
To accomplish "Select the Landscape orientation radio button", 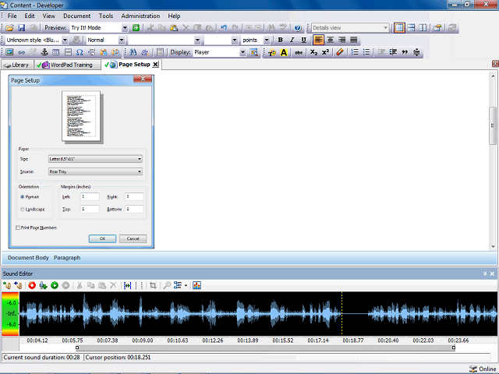I will click(x=23, y=210).
